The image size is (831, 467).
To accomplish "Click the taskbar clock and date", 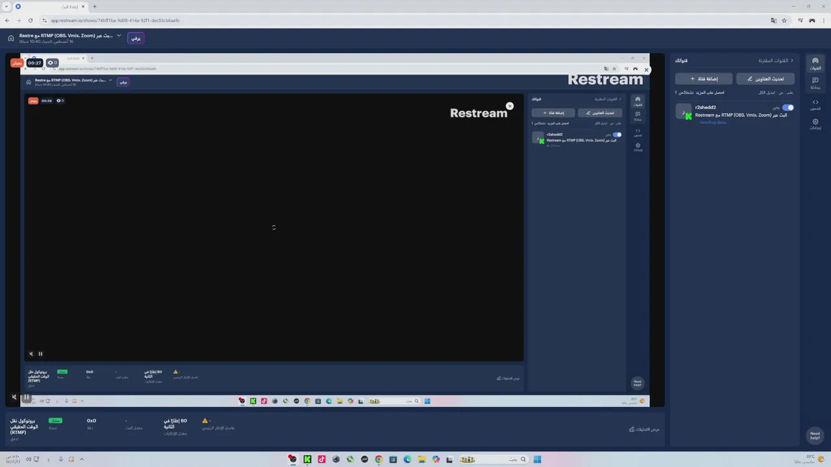I will [12, 459].
